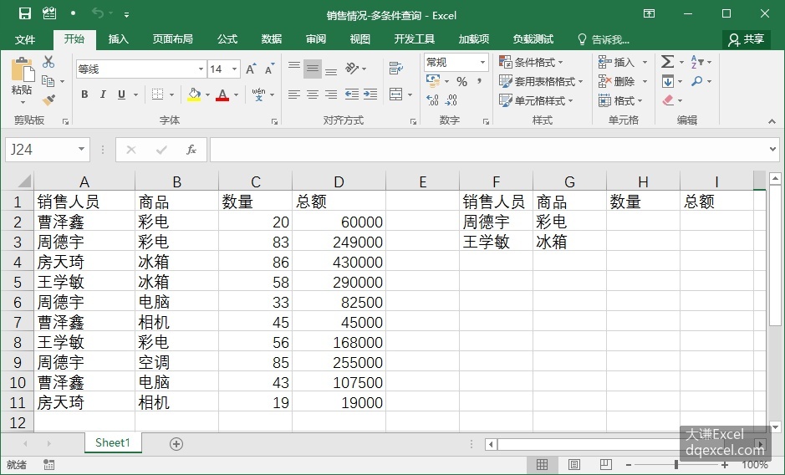Toggle Italic formatting
Viewport: 785px width, 475px height.
click(x=103, y=94)
